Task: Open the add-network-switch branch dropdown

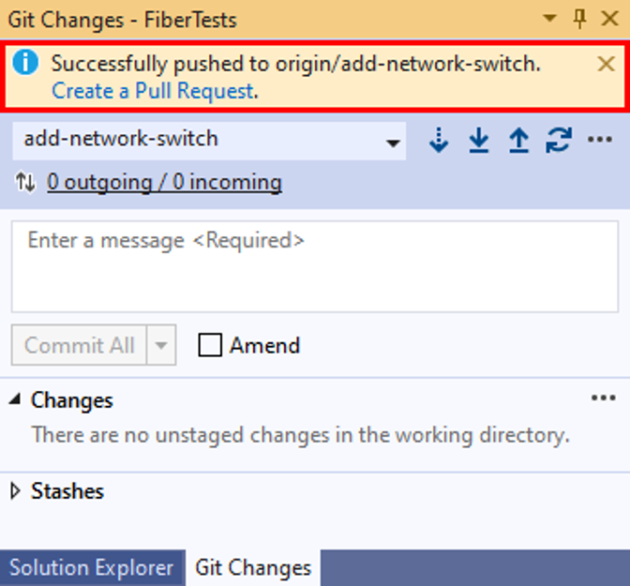Action: coord(394,143)
